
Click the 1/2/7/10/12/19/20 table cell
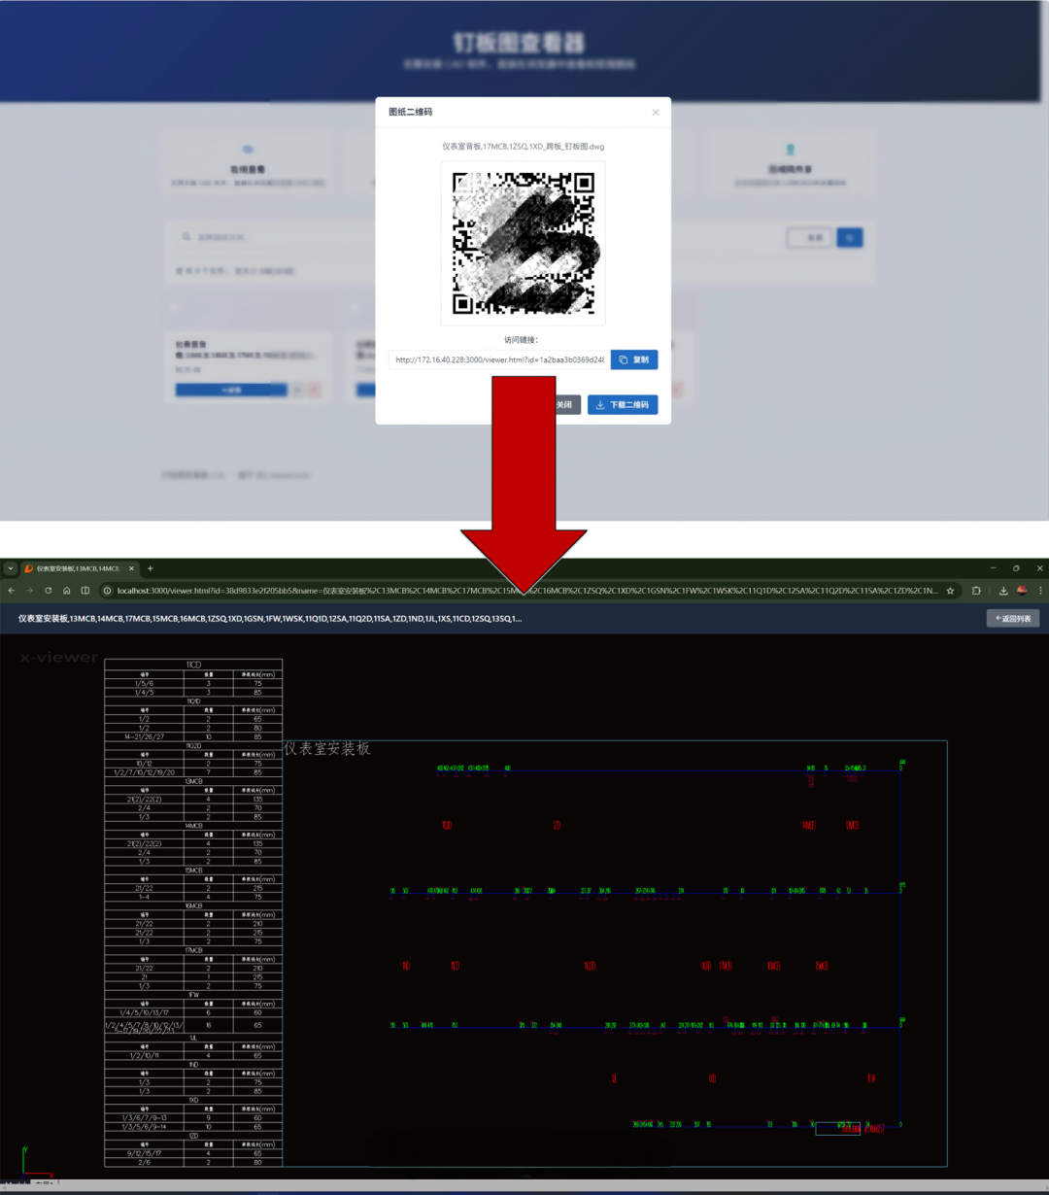144,772
